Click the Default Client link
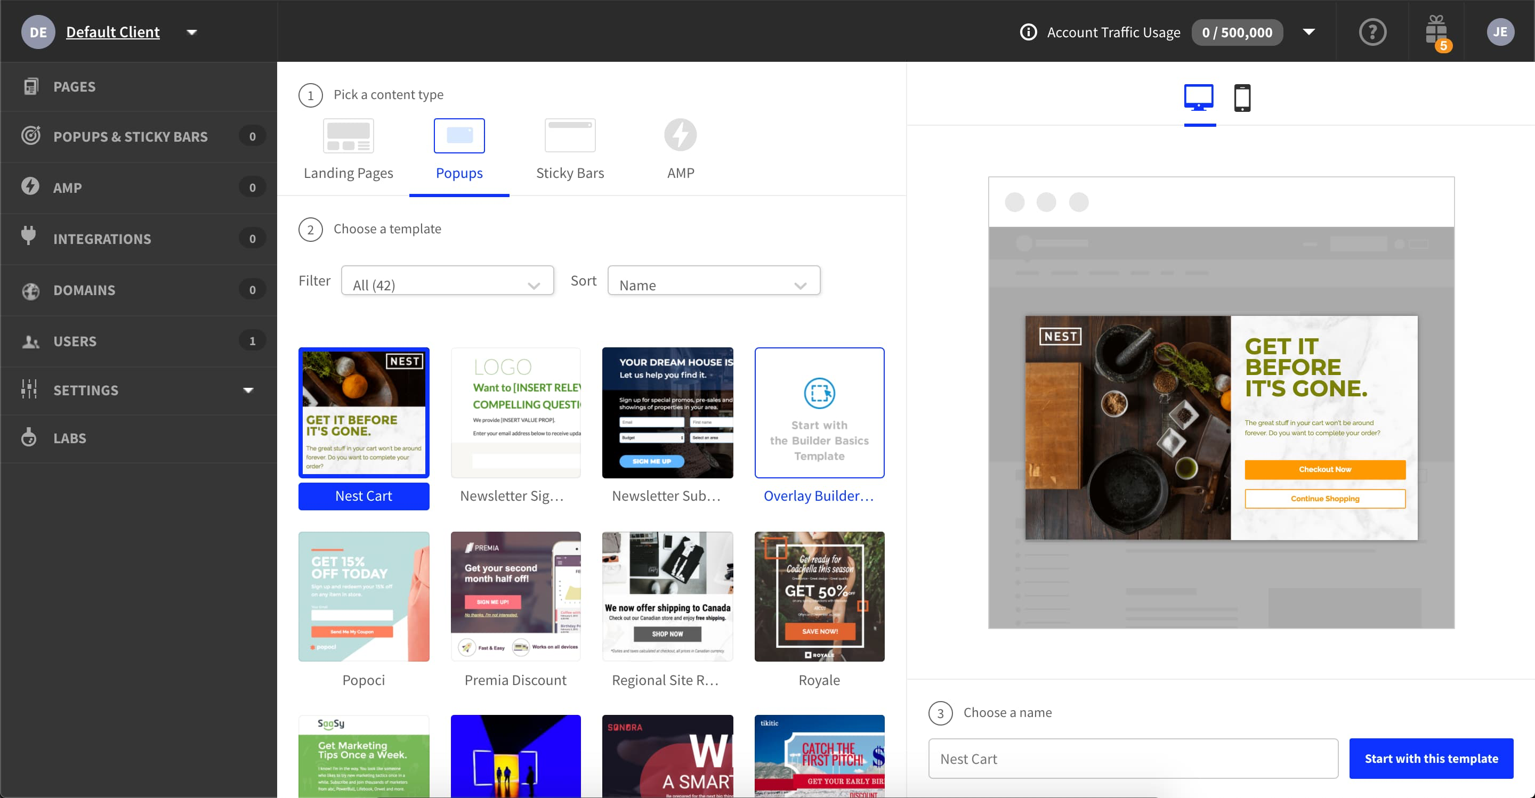Screen dimensions: 1535x798 coord(112,32)
